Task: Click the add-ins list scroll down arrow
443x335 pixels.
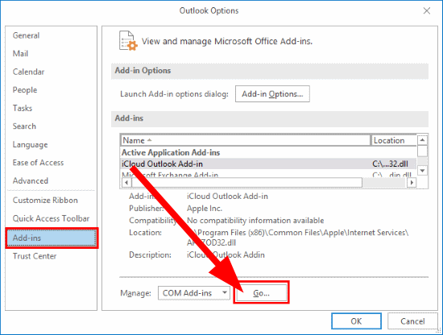Action: tap(422, 171)
